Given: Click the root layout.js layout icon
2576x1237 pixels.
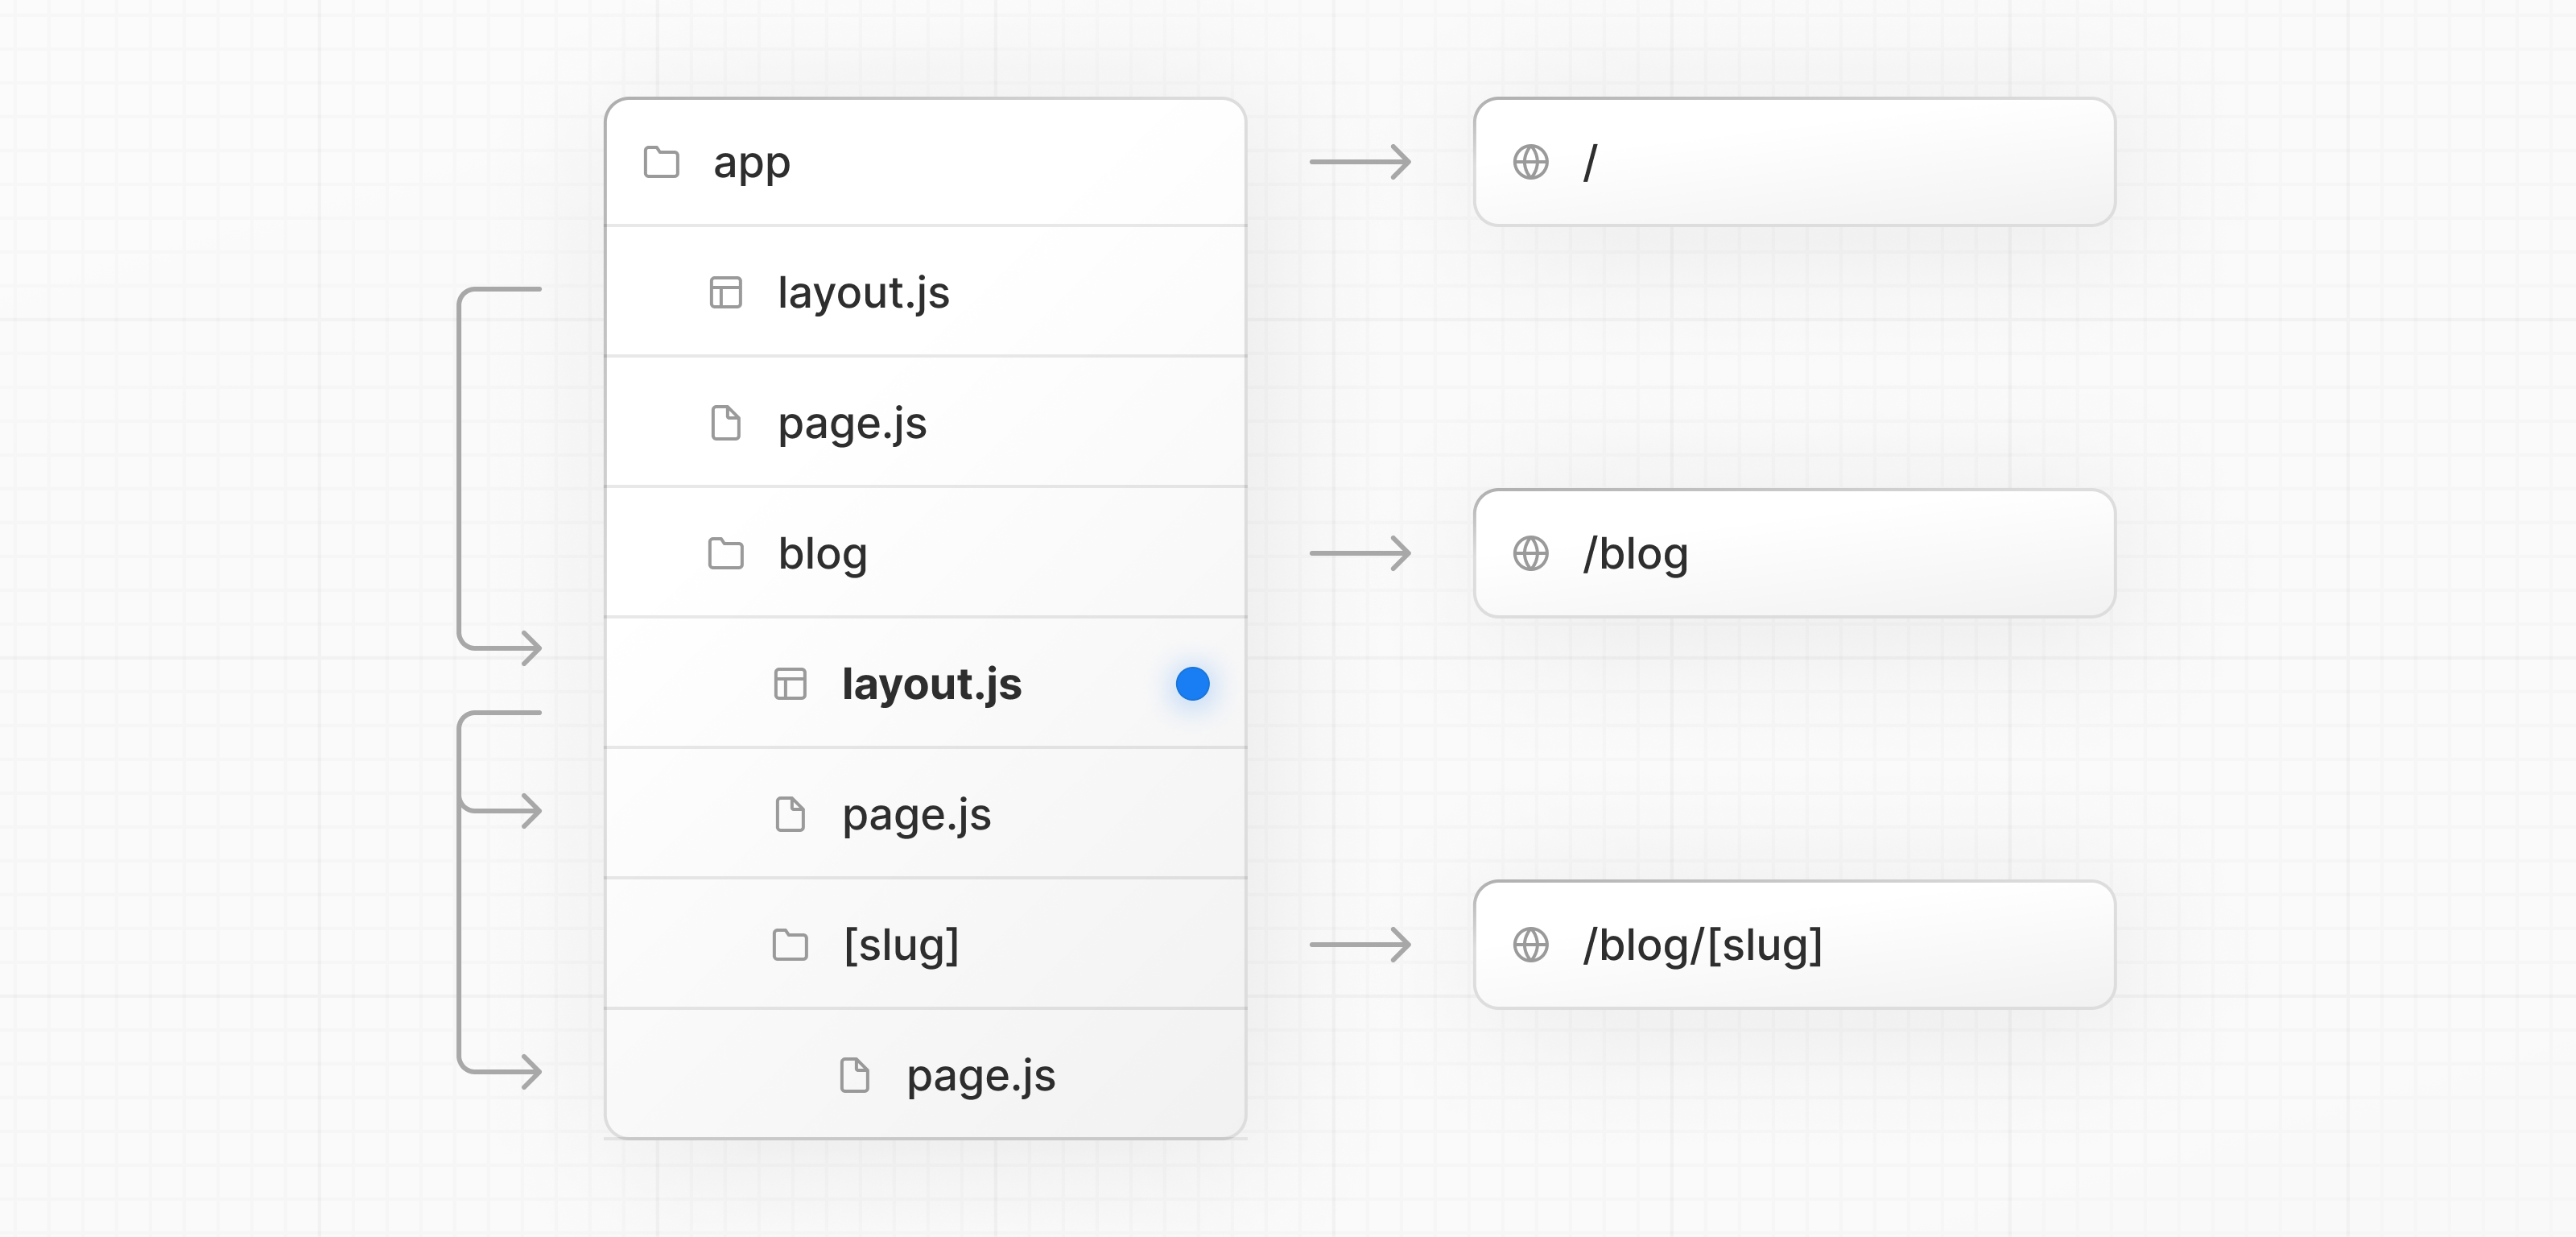Looking at the screenshot, I should point(725,293).
